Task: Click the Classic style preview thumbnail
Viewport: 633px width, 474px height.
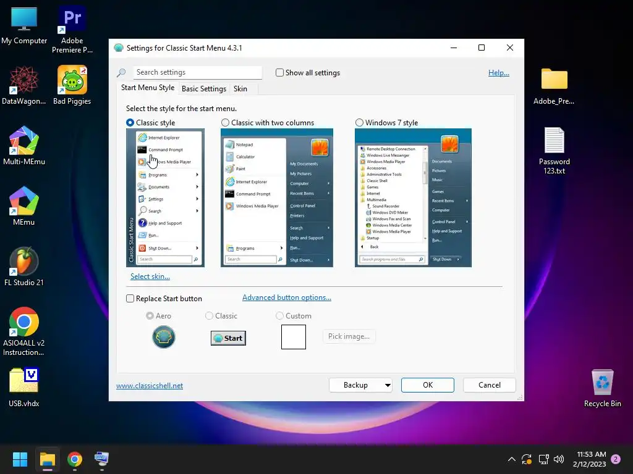Action: [x=165, y=197]
